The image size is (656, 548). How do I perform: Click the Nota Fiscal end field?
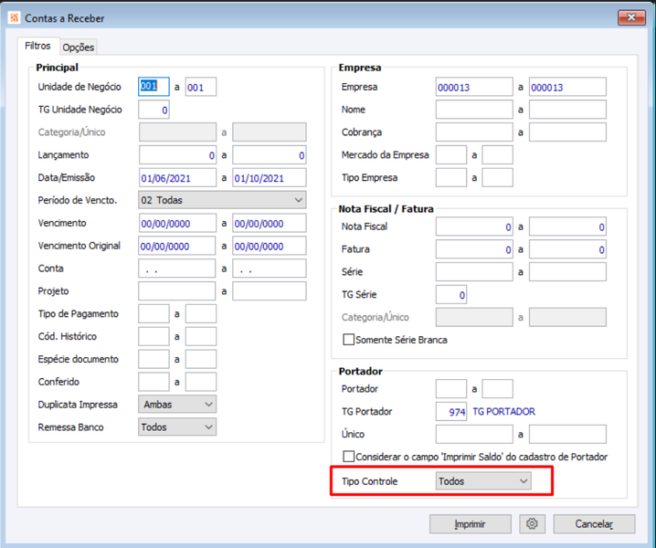567,227
